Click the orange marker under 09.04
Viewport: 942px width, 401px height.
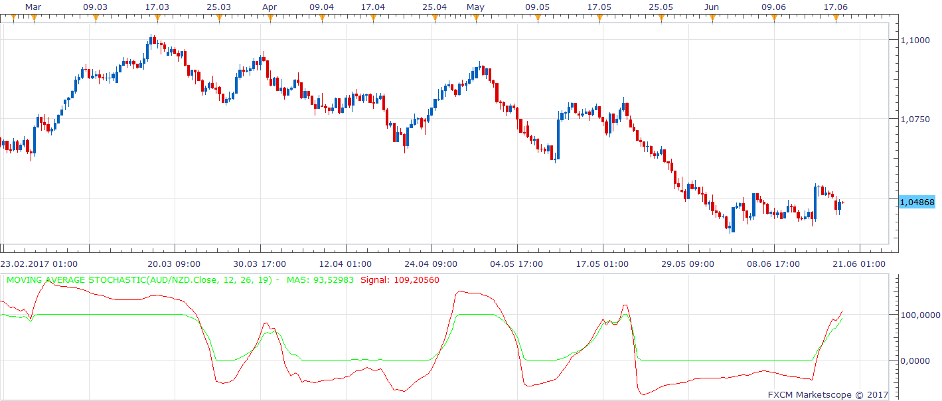322,18
